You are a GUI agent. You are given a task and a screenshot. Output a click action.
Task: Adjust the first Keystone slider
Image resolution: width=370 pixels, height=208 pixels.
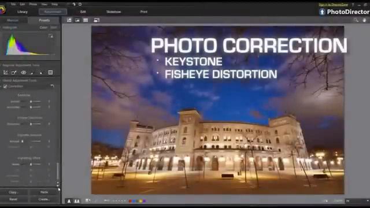click(x=31, y=102)
